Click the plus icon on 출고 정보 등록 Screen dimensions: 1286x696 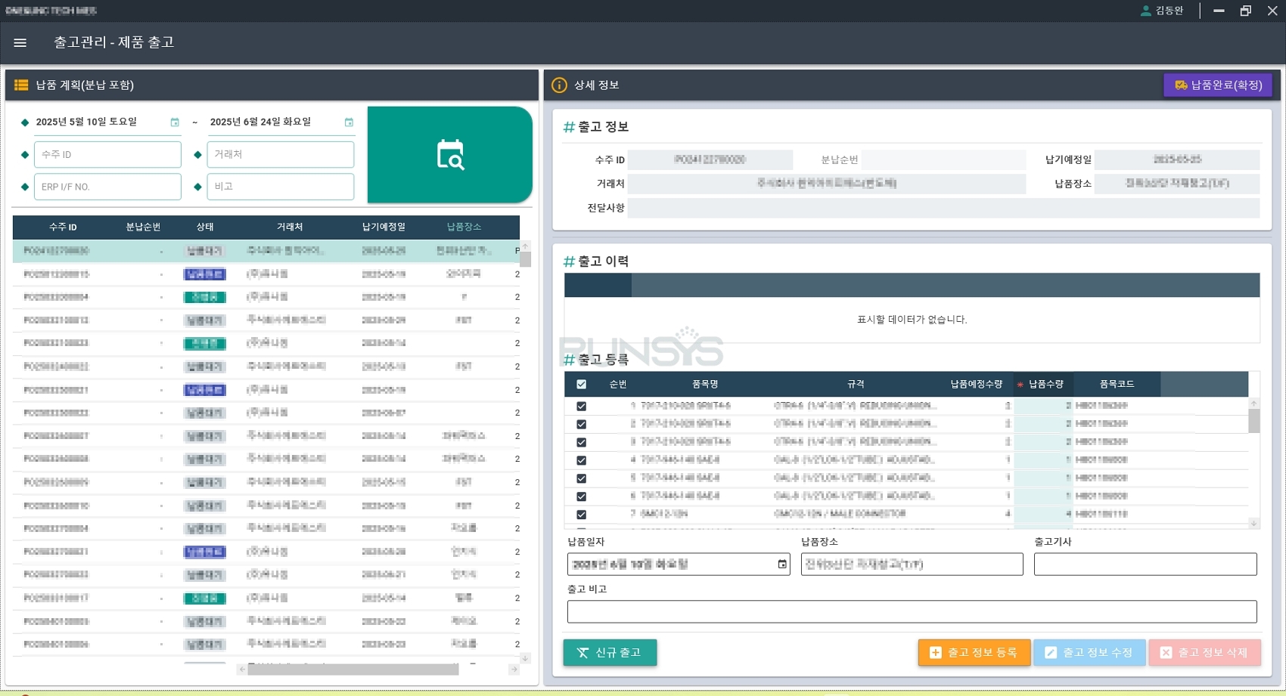tap(933, 652)
